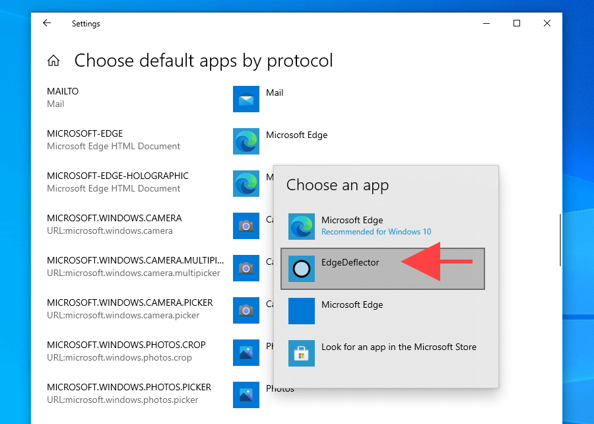This screenshot has height=424, width=594.
Task: Click the Recommended for Windows 10 text
Action: 376,232
